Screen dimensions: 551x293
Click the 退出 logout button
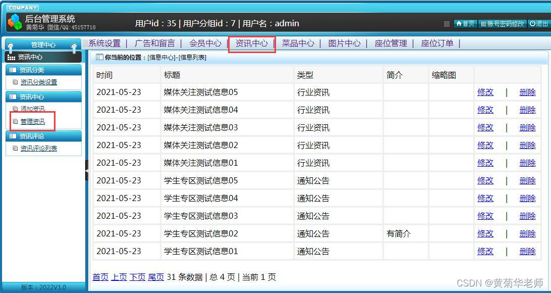point(539,24)
